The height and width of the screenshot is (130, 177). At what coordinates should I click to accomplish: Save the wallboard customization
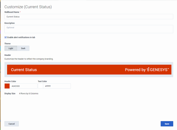pyautogui.click(x=167, y=124)
